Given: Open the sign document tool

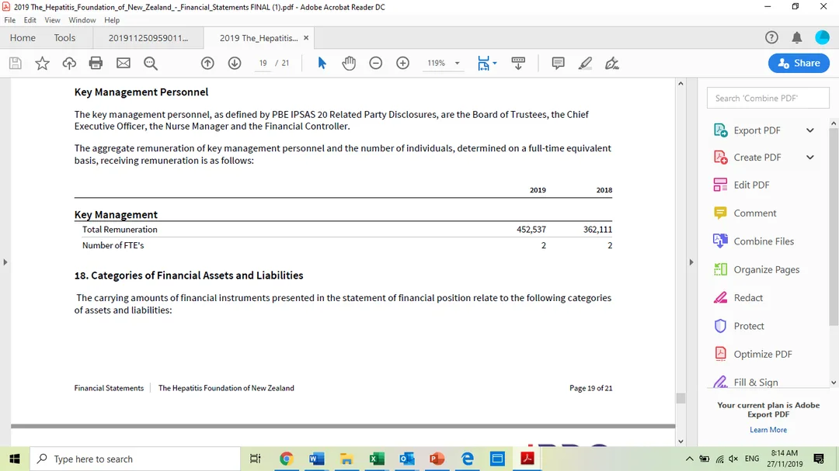Looking at the screenshot, I should [x=612, y=63].
